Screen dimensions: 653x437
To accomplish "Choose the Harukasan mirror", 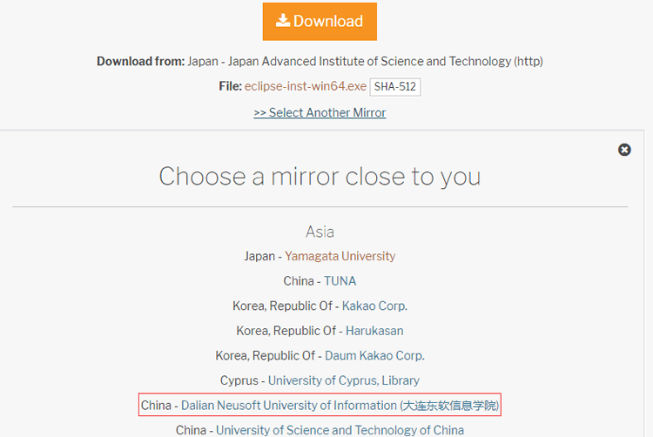I will click(374, 331).
